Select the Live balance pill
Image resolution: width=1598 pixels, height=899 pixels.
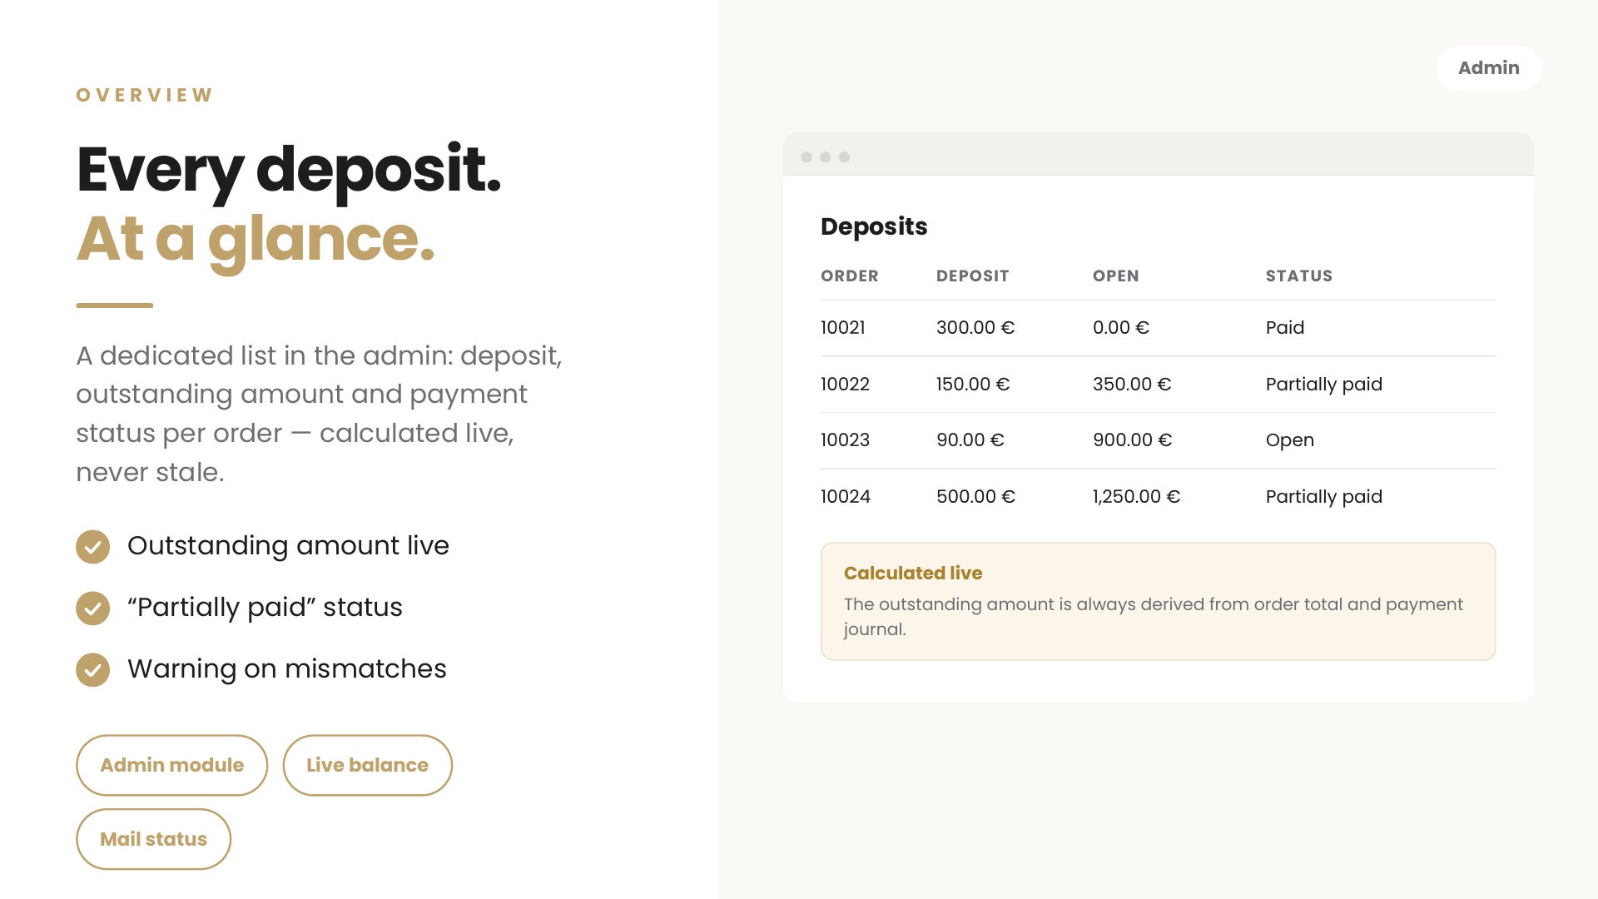tap(367, 765)
